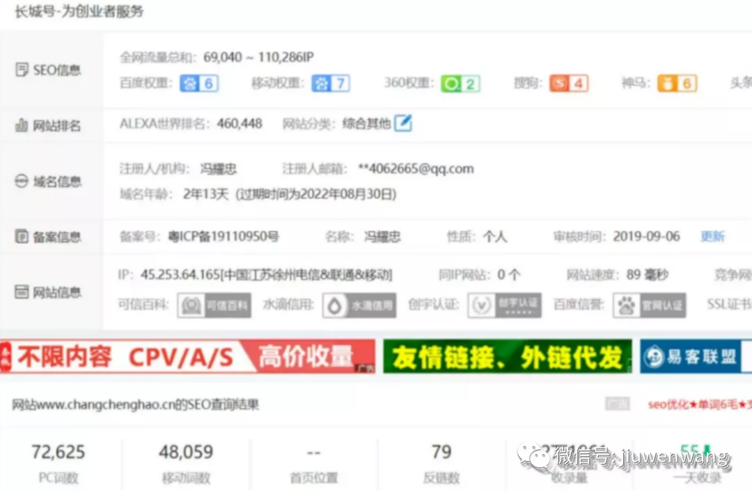The width and height of the screenshot is (752, 491).
Task: Click the 备案信息 document icon
Action: pyautogui.click(x=22, y=236)
